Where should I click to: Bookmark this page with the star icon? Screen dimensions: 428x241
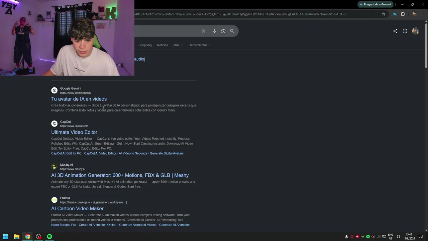click(x=384, y=14)
